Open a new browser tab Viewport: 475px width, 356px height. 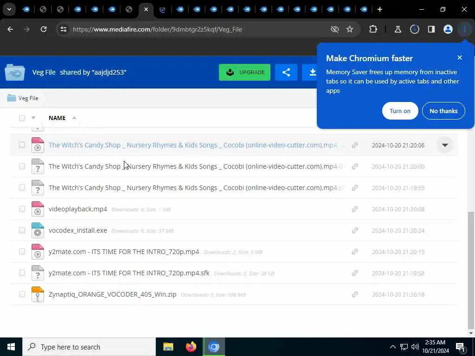(380, 9)
